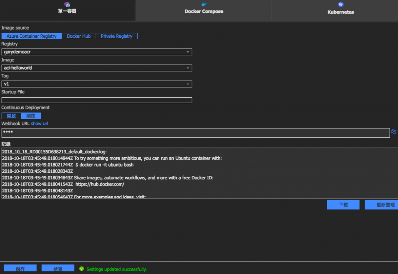398x274 pixels.
Task: Click the single container icon at top
Action: tap(67, 4)
